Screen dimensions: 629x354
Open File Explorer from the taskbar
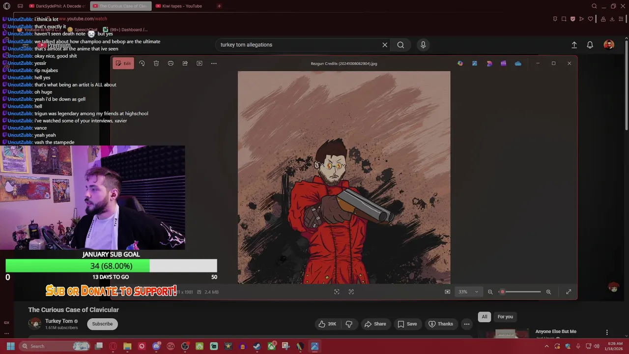point(127,346)
